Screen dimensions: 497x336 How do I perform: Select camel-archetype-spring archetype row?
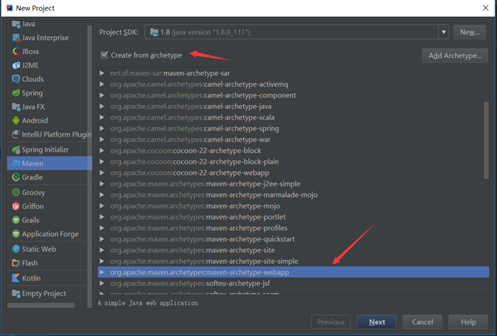click(293, 129)
